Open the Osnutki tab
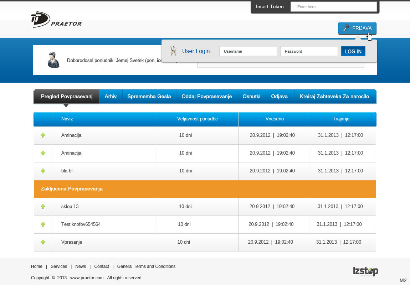The image size is (410, 285). point(251,97)
